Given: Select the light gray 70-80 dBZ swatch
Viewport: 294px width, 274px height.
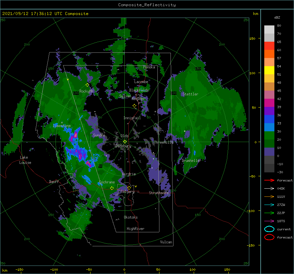Looking at the screenshot, I should pyautogui.click(x=269, y=29).
